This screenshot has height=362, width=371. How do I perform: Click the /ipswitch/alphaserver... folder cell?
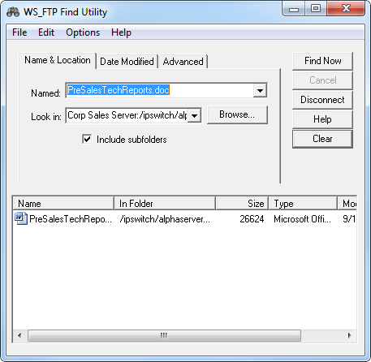coord(165,219)
